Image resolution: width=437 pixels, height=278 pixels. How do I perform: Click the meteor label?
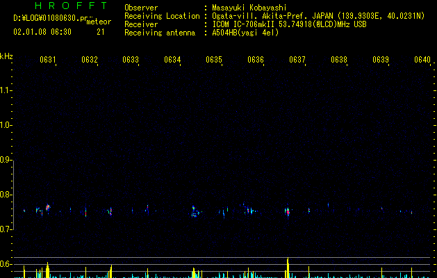(x=99, y=22)
